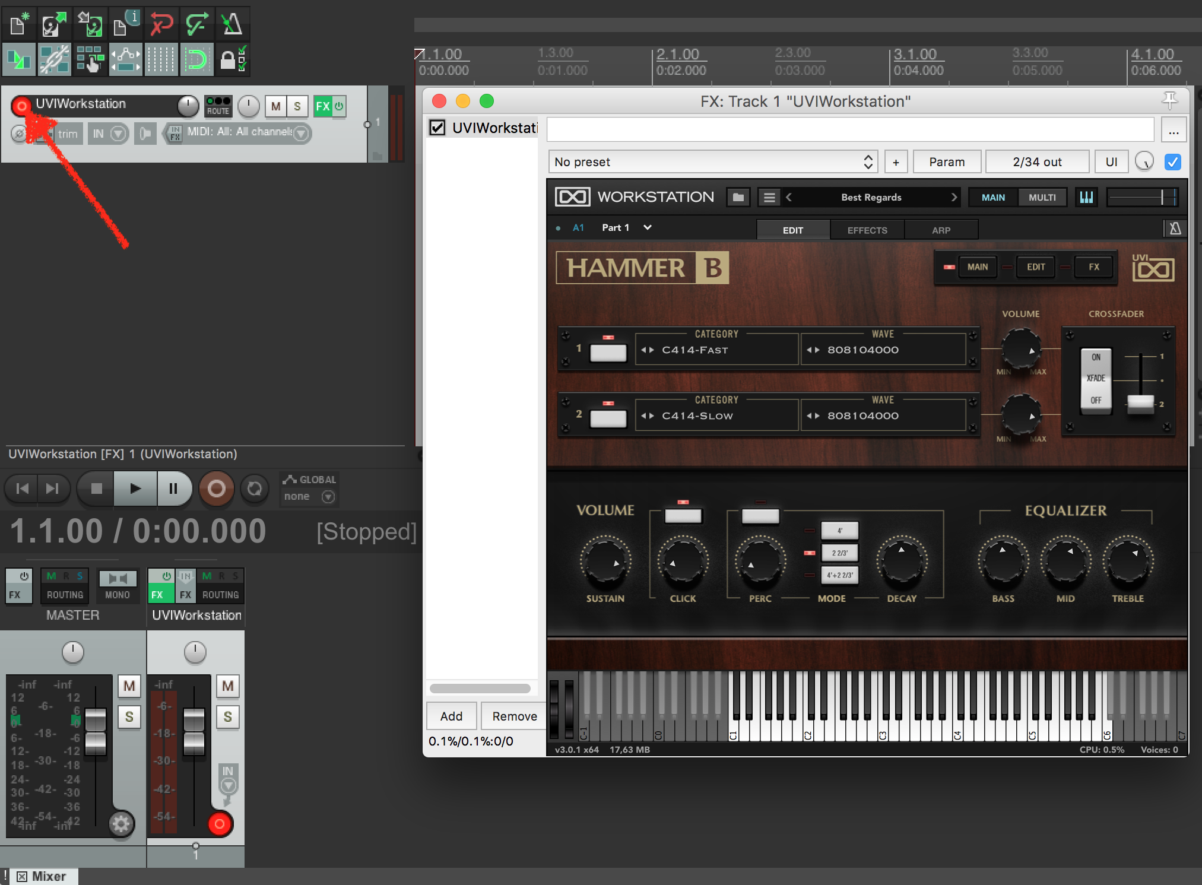Click the trim envelope button
The height and width of the screenshot is (885, 1202).
(68, 134)
